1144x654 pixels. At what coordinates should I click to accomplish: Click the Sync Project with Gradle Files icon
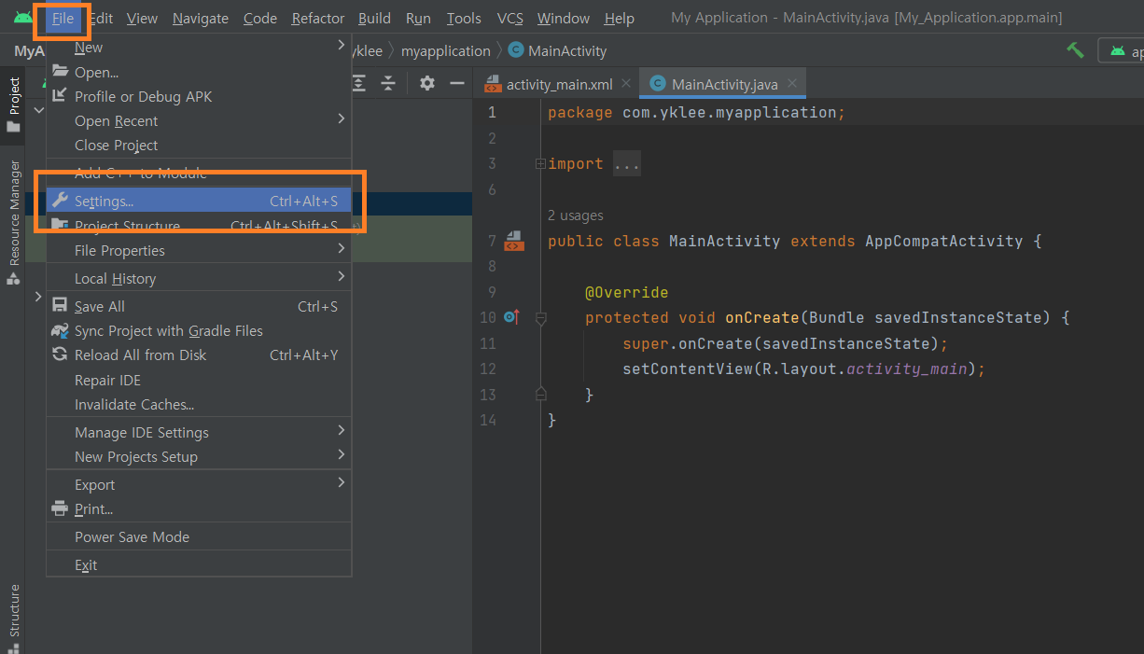[x=61, y=330]
